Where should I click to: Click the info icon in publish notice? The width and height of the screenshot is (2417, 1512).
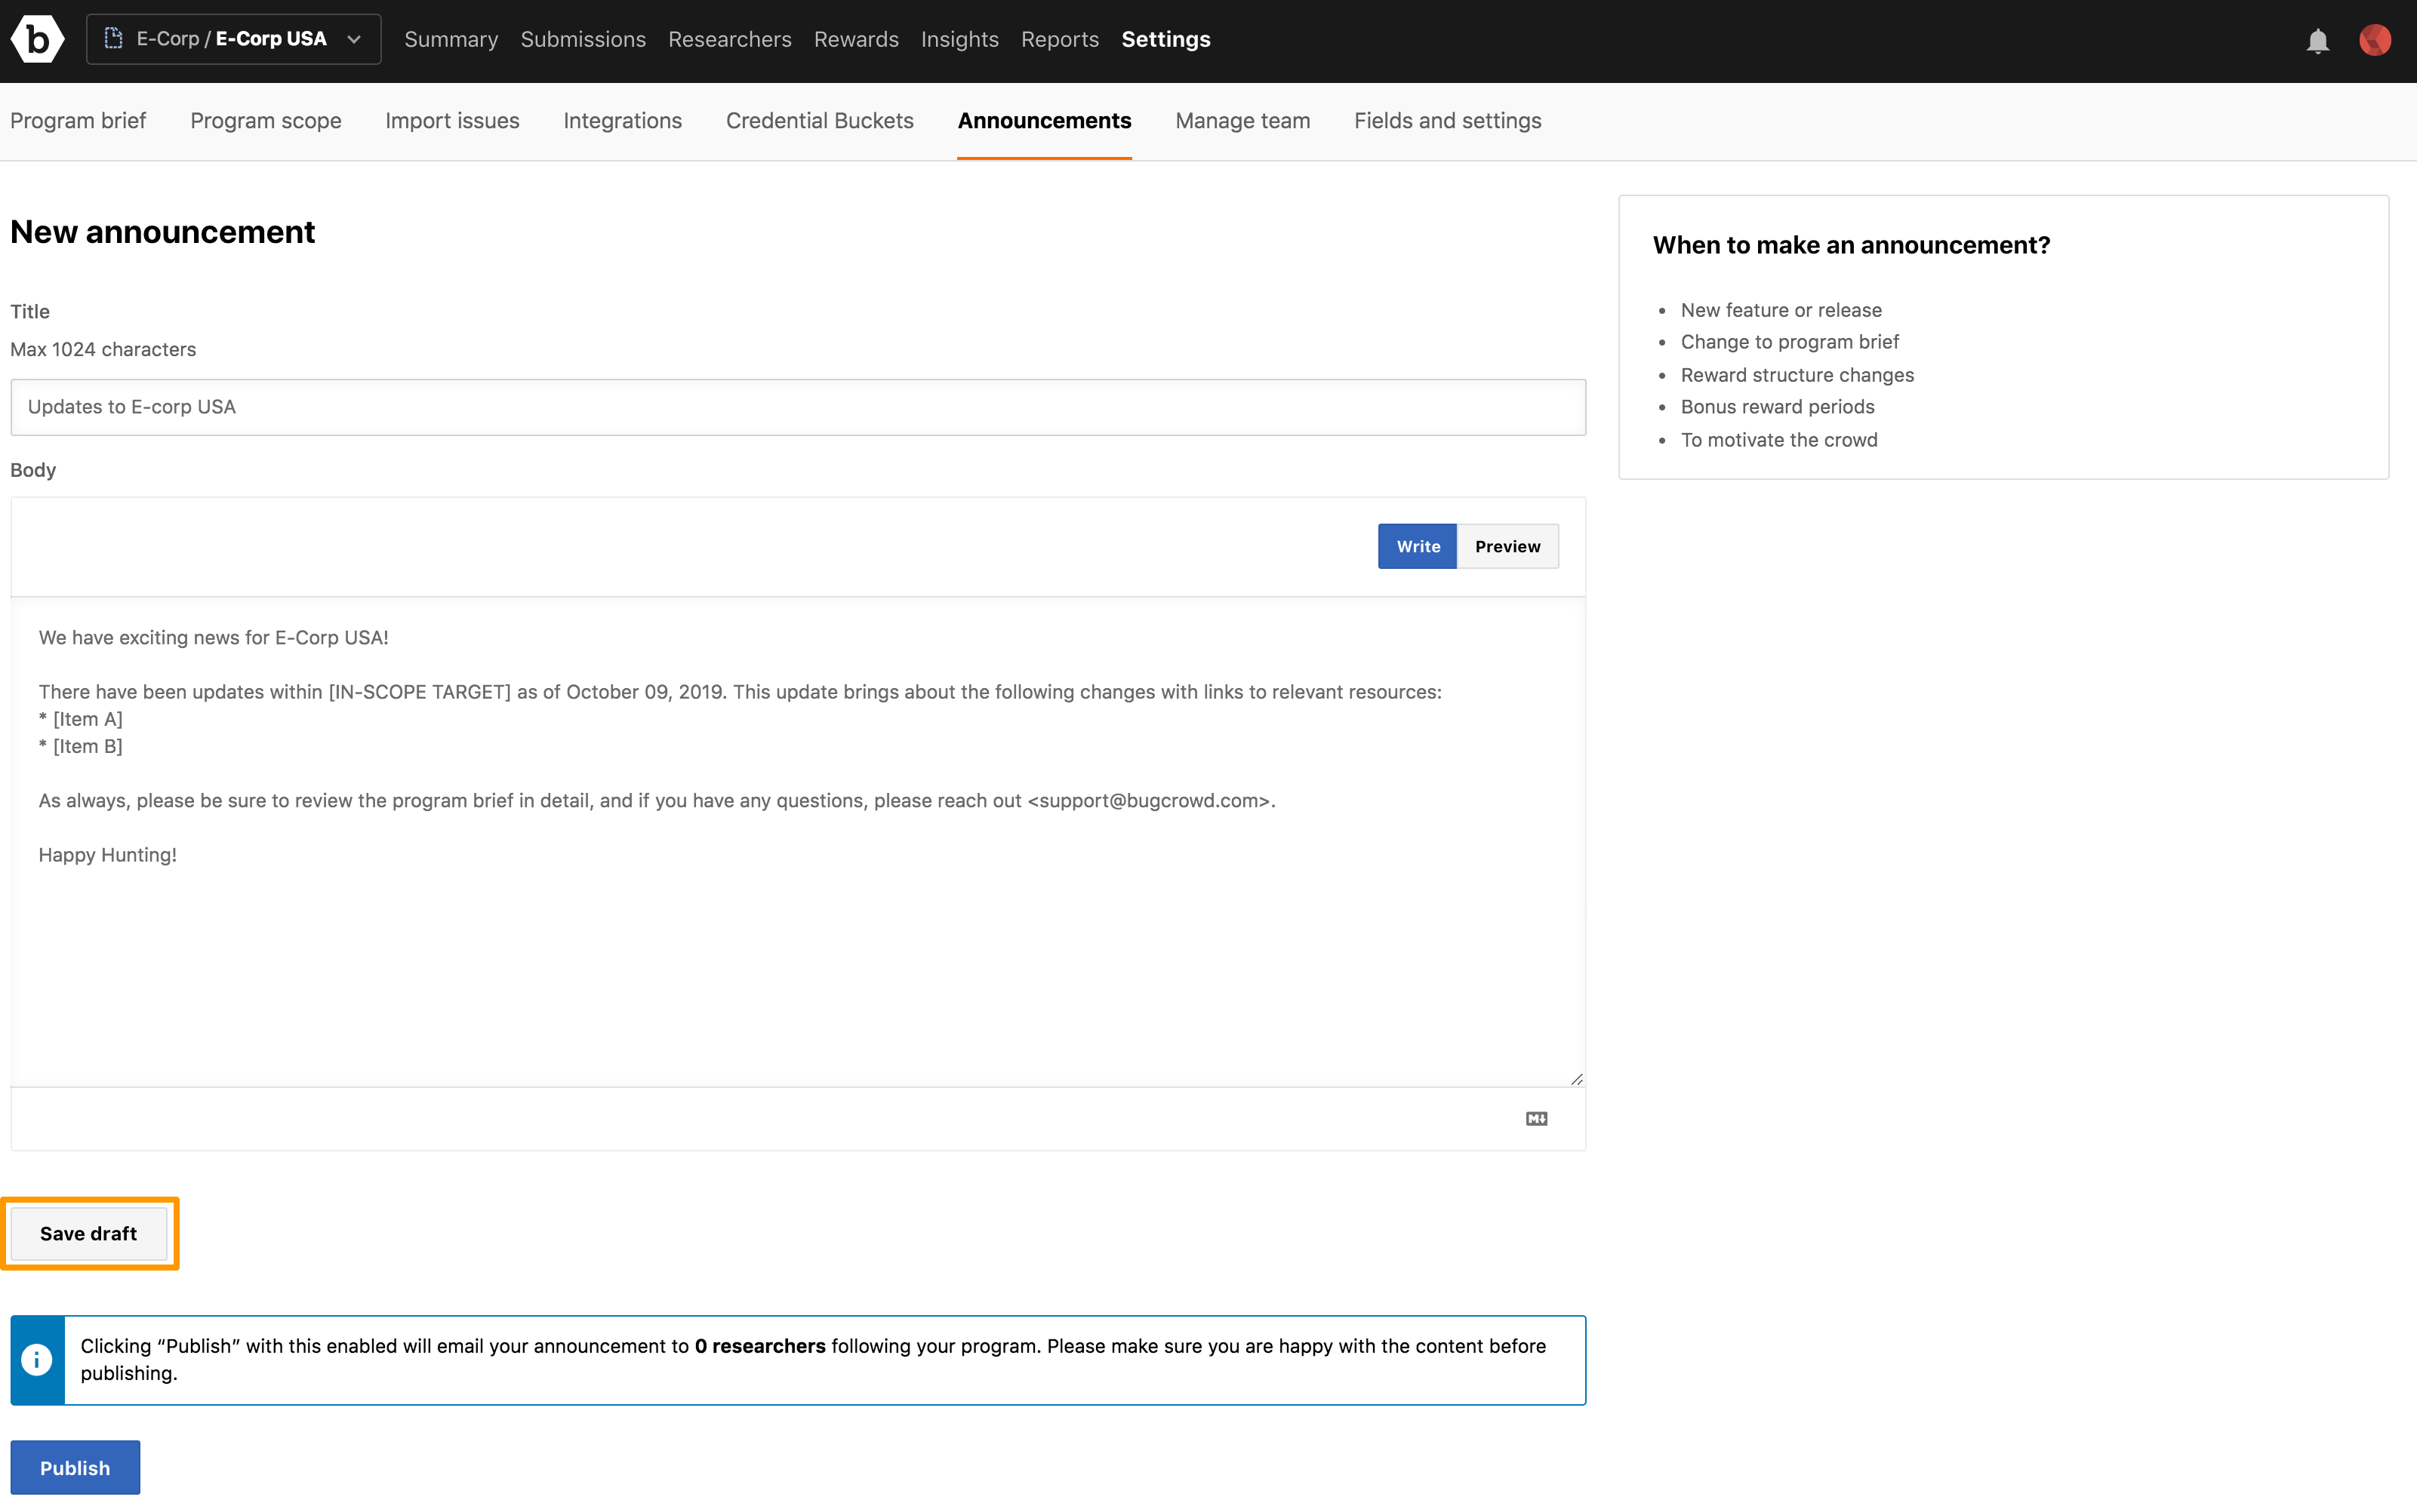(37, 1359)
